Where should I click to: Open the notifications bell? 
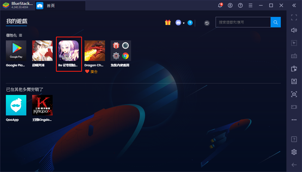click(220, 5)
